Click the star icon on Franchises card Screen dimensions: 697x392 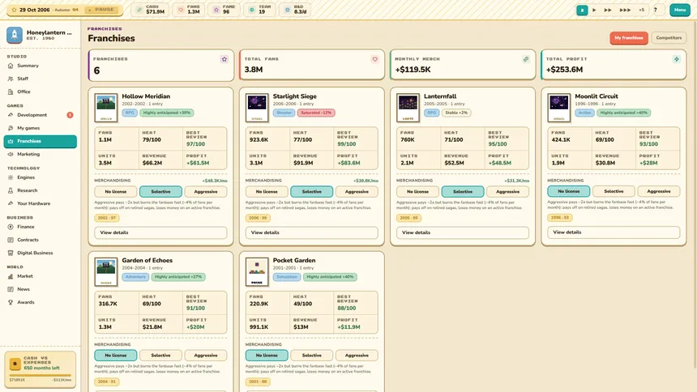coord(224,59)
